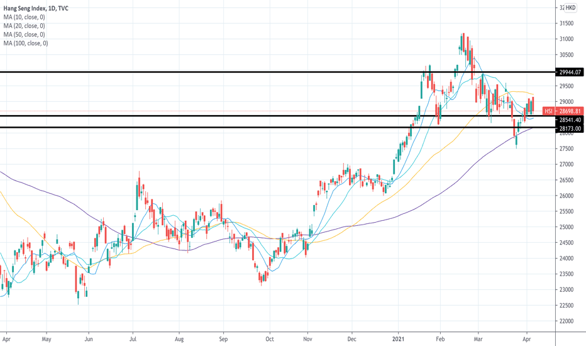Click the May label on time axis

47,339
